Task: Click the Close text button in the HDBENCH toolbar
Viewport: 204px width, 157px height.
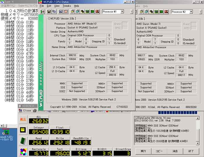Action: coord(27,111)
